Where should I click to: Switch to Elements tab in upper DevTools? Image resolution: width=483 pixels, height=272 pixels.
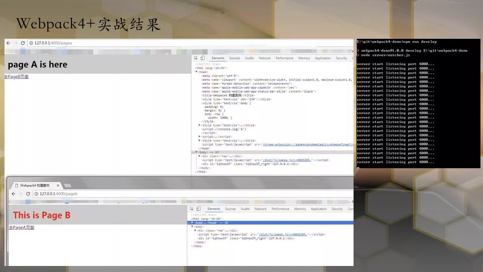(x=218, y=58)
